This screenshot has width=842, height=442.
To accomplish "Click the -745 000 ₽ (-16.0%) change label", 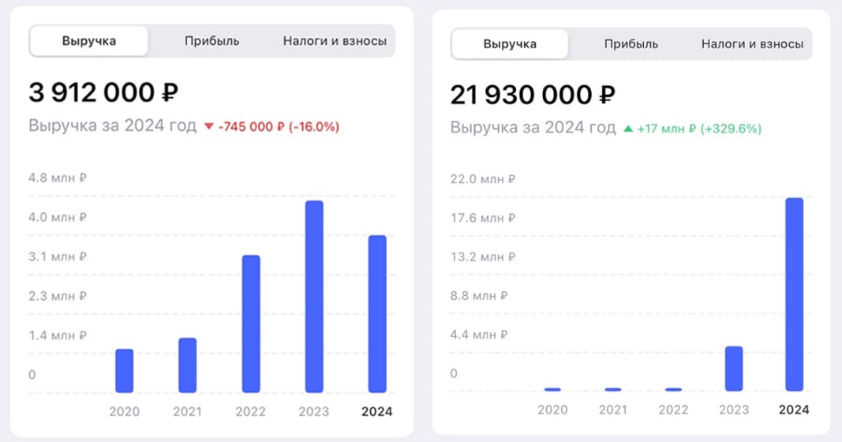I will pyautogui.click(x=279, y=127).
